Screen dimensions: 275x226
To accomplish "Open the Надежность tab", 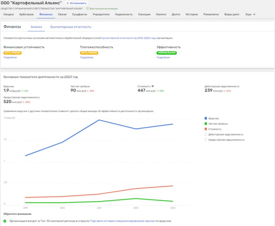I will click(x=124, y=14).
